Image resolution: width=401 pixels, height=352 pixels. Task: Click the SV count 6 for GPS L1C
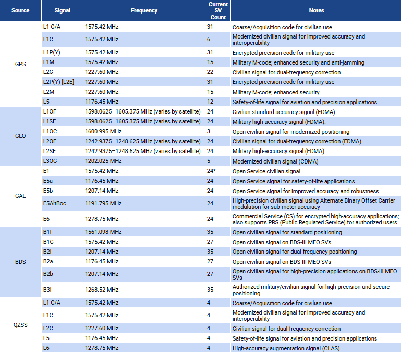(x=218, y=39)
